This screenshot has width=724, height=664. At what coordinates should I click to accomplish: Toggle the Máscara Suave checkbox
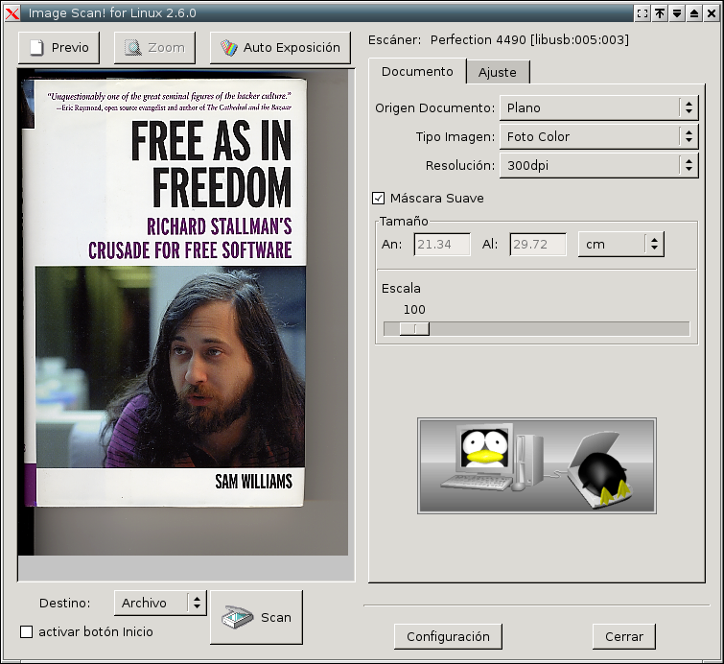pos(378,199)
